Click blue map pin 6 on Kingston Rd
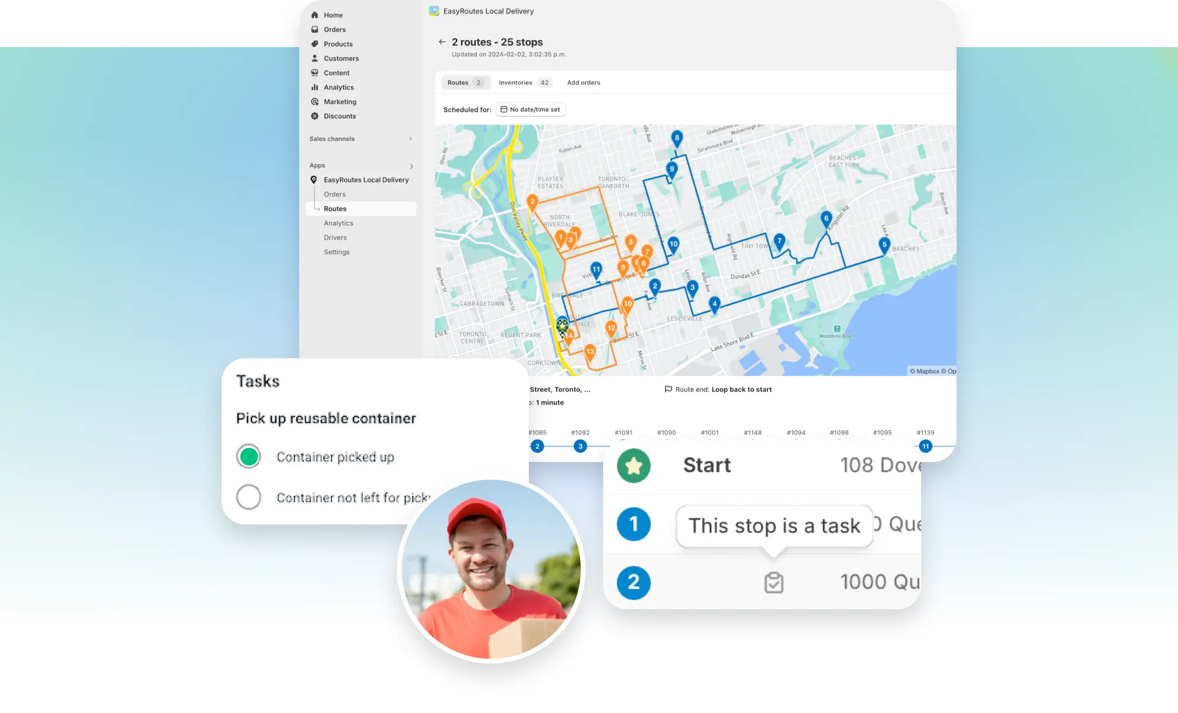This screenshot has height=713, width=1178. 826,220
